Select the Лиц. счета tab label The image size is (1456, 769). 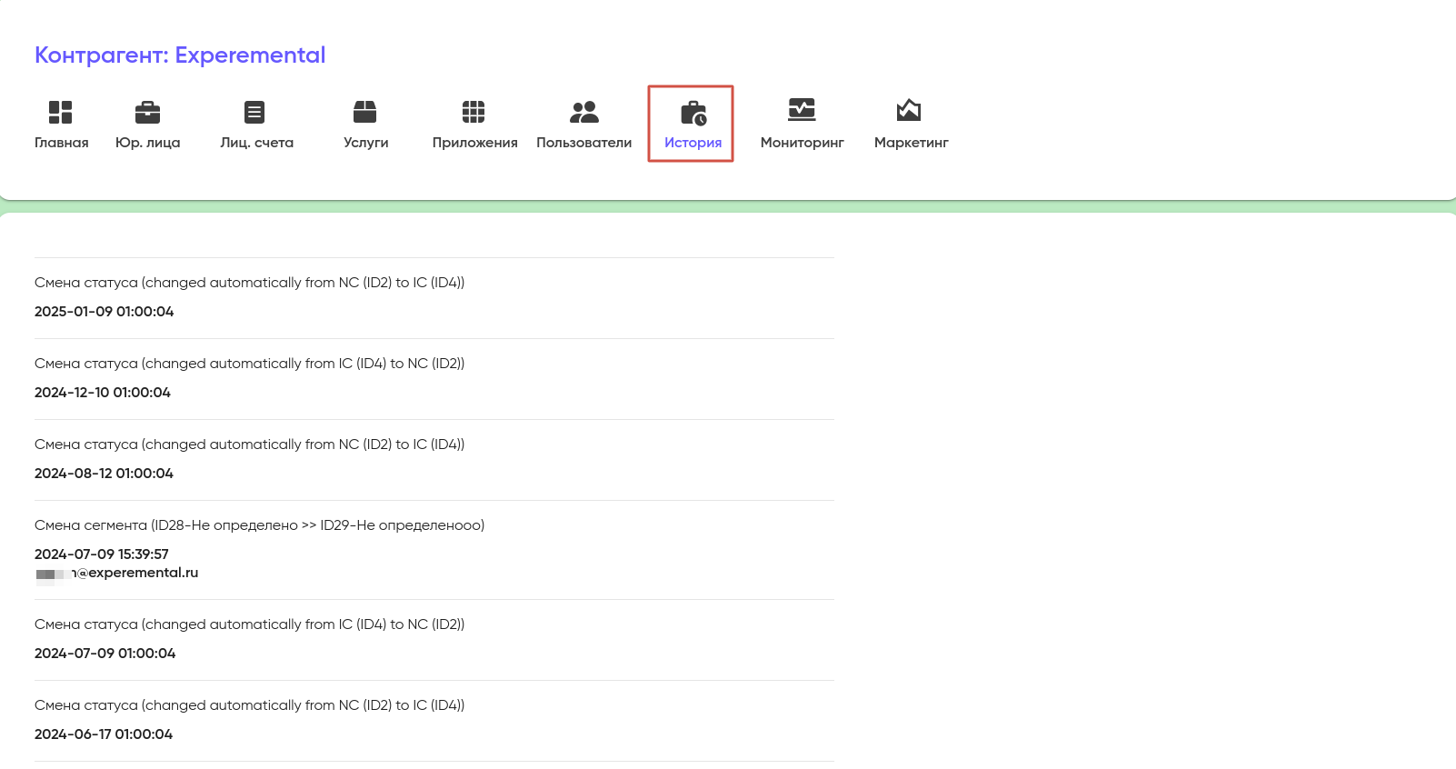pyautogui.click(x=256, y=143)
